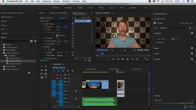Add a marker in the timeline header
Viewport: 196px width, 110px height.
click(x=68, y=71)
